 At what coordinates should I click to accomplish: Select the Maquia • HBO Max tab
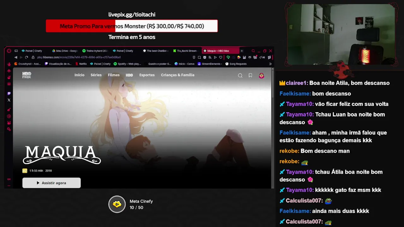(x=220, y=51)
